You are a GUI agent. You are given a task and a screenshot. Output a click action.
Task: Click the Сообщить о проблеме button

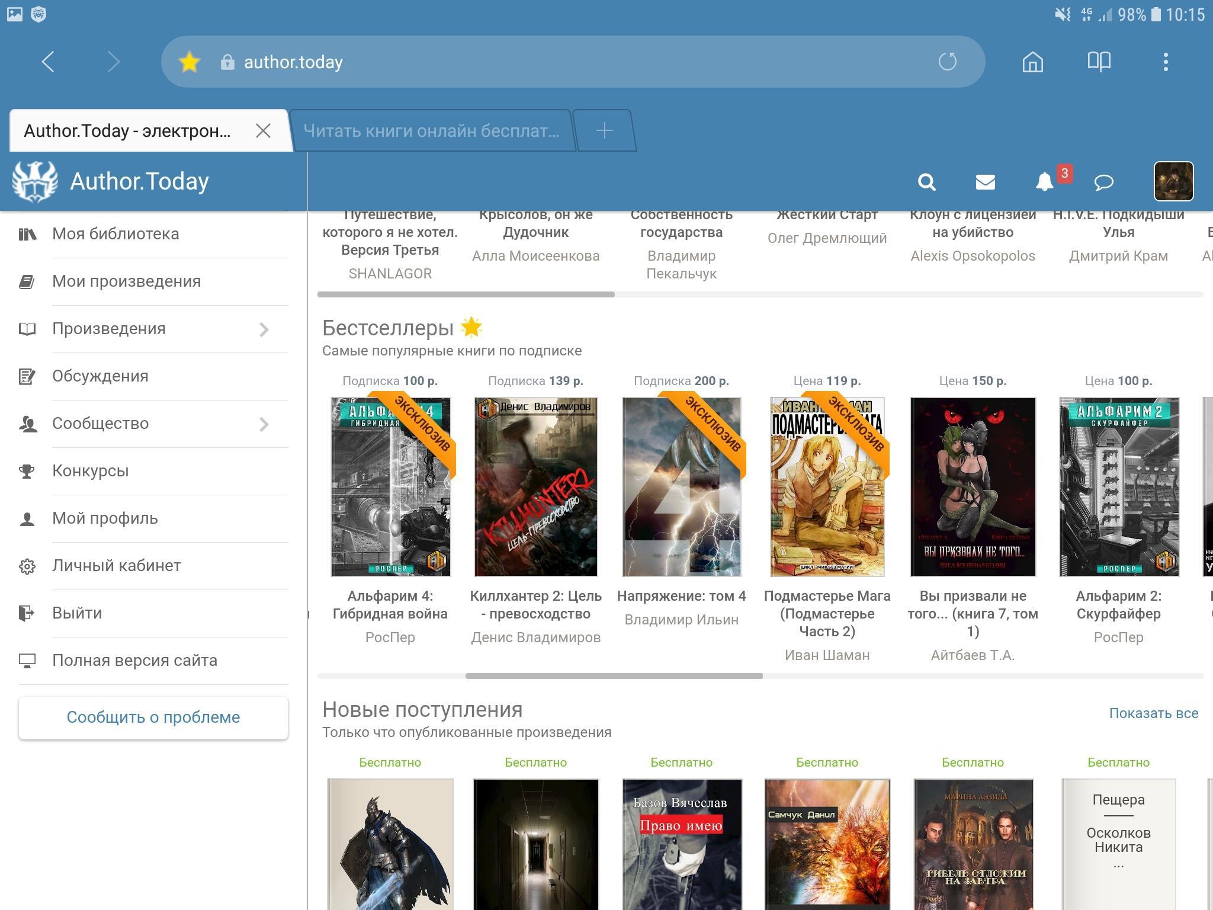pos(153,717)
